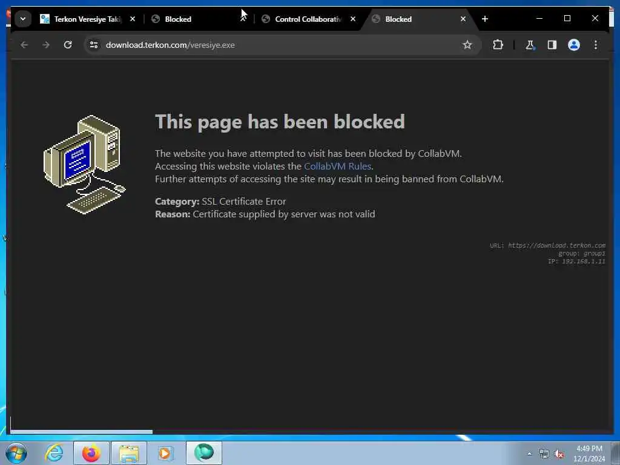Open the CollabVM Rules link
Screen dimensions: 620x465
pos(337,166)
